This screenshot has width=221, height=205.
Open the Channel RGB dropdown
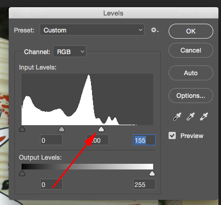(x=70, y=52)
